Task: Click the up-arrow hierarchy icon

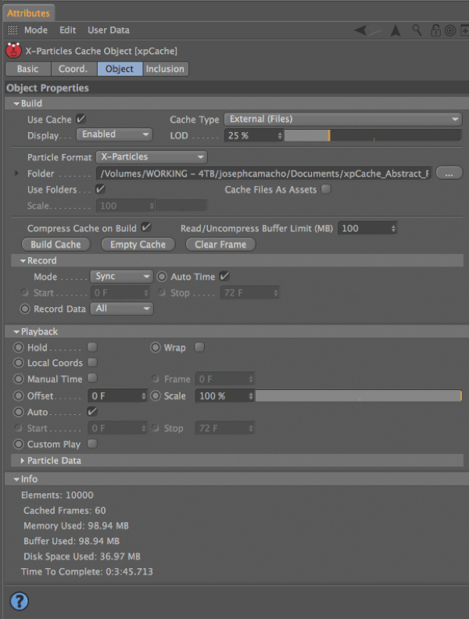Action: (x=396, y=30)
